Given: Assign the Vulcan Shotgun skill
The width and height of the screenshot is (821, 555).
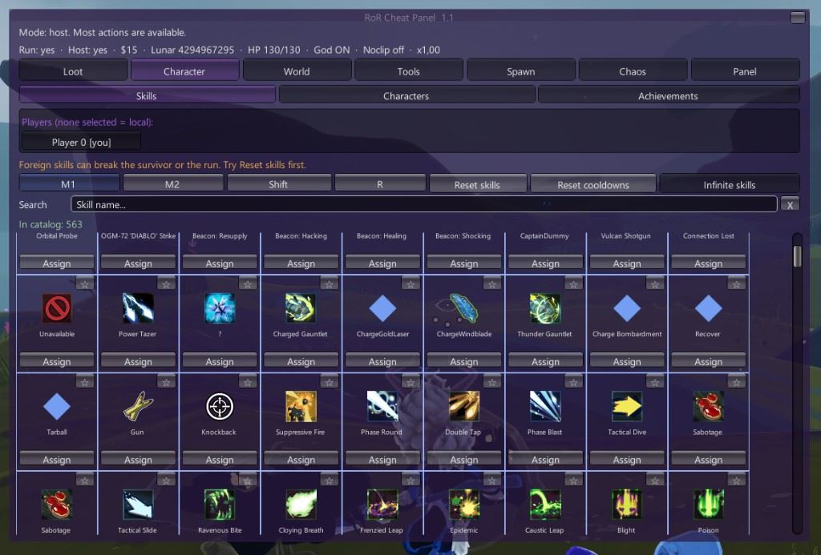Looking at the screenshot, I should (x=627, y=263).
